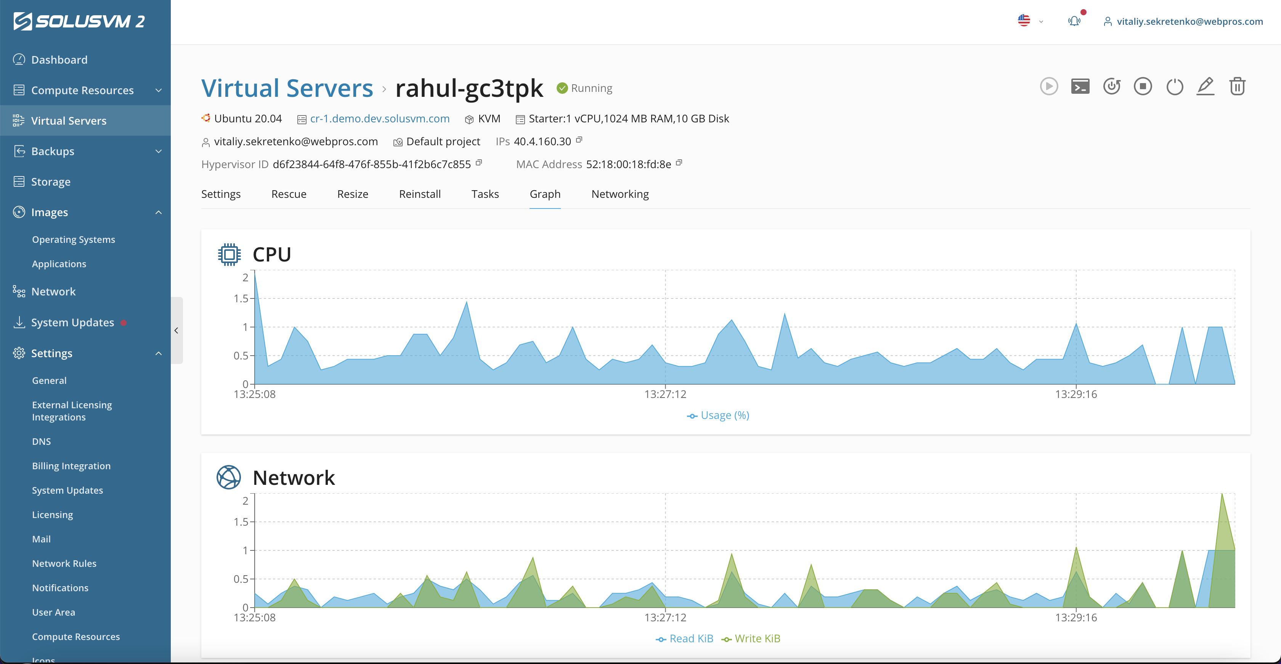The height and width of the screenshot is (664, 1281).
Task: Open the cr-1.demo.dev.solusvm.com link
Action: click(x=379, y=119)
